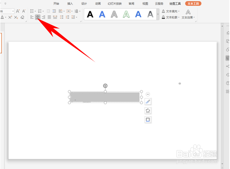The height and width of the screenshot is (169, 230).
Task: Align text to the left
Action: point(32,17)
